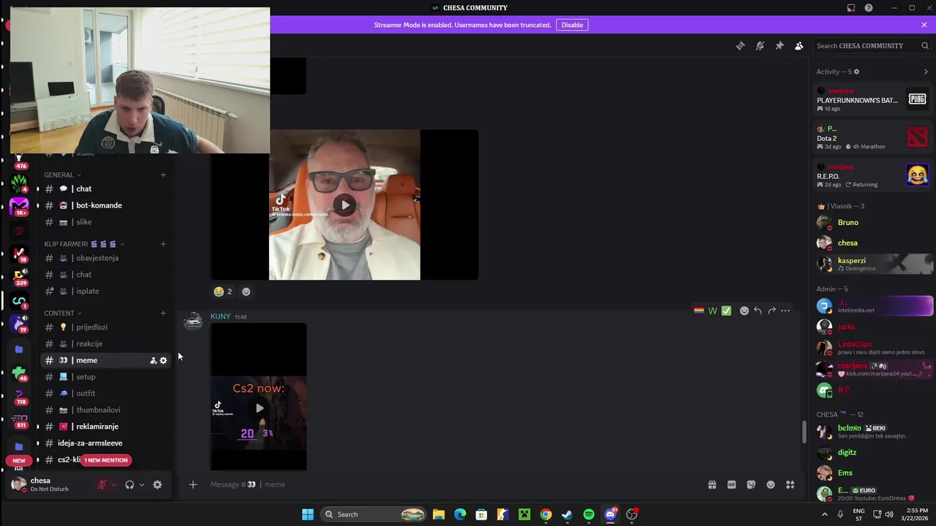Screen dimensions: 936x526
Task: Open the isplate channel
Action: tap(105, 291)
